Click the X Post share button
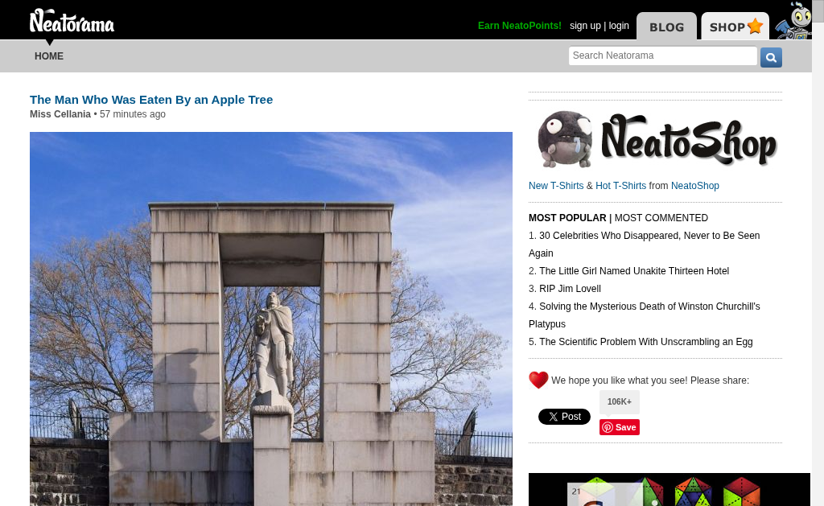This screenshot has width=824, height=506. [564, 417]
